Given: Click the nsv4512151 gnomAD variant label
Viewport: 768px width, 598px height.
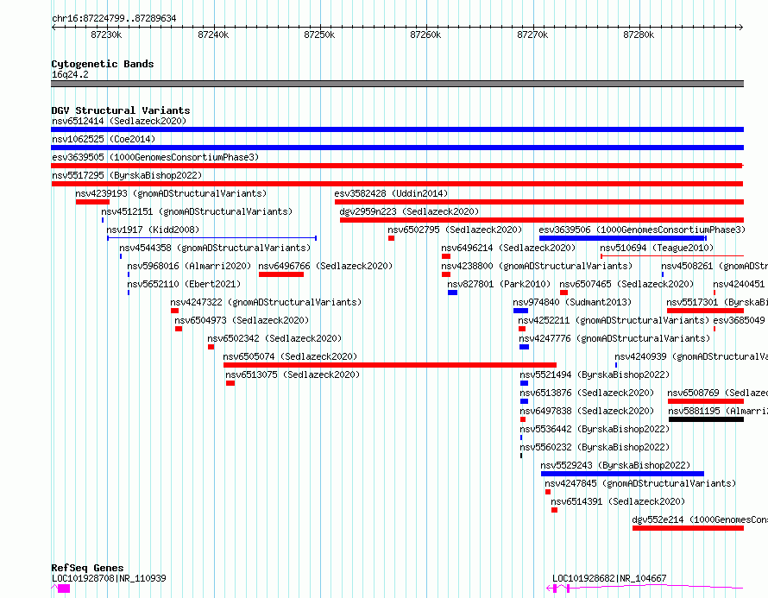Looking at the screenshot, I should tap(197, 211).
